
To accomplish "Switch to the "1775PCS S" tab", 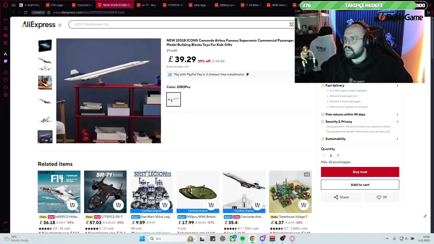I will (x=173, y=5).
